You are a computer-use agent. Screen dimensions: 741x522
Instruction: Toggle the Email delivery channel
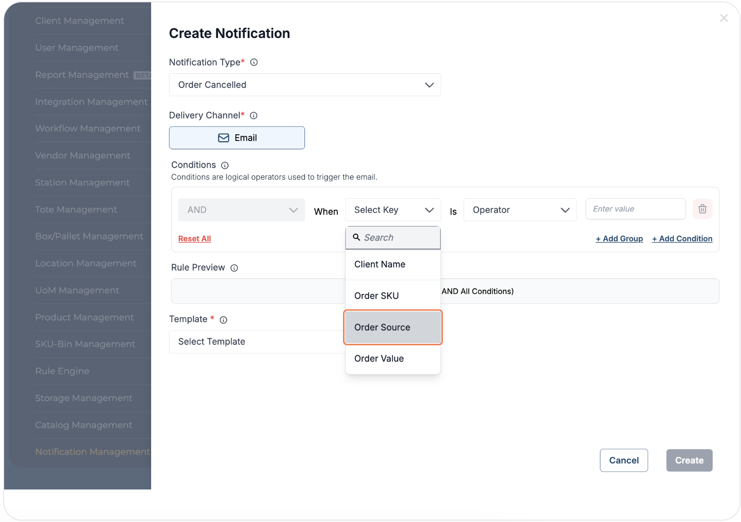[237, 138]
